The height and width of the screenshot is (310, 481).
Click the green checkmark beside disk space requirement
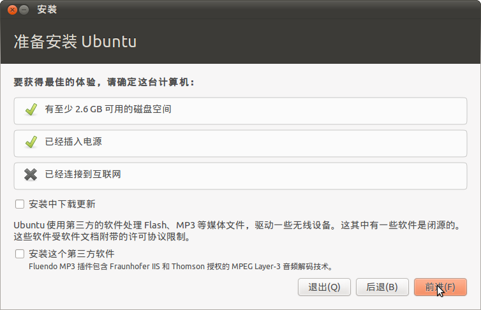pos(31,110)
